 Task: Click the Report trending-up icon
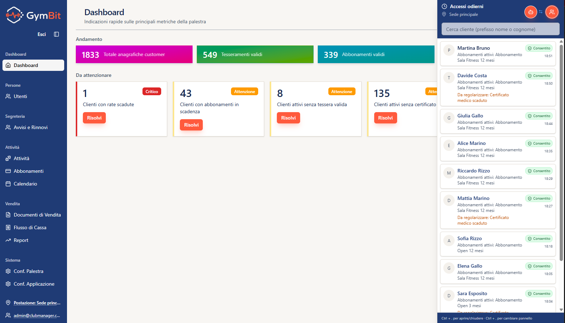click(x=8, y=240)
